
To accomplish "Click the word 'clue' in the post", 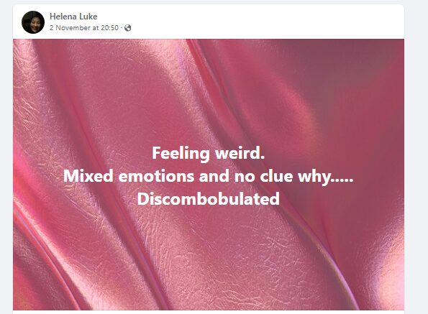I will (x=276, y=176).
